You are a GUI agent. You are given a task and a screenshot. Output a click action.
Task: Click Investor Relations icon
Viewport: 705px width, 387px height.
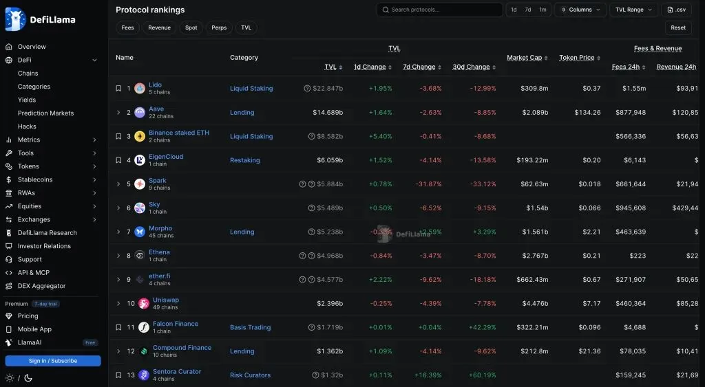8,246
